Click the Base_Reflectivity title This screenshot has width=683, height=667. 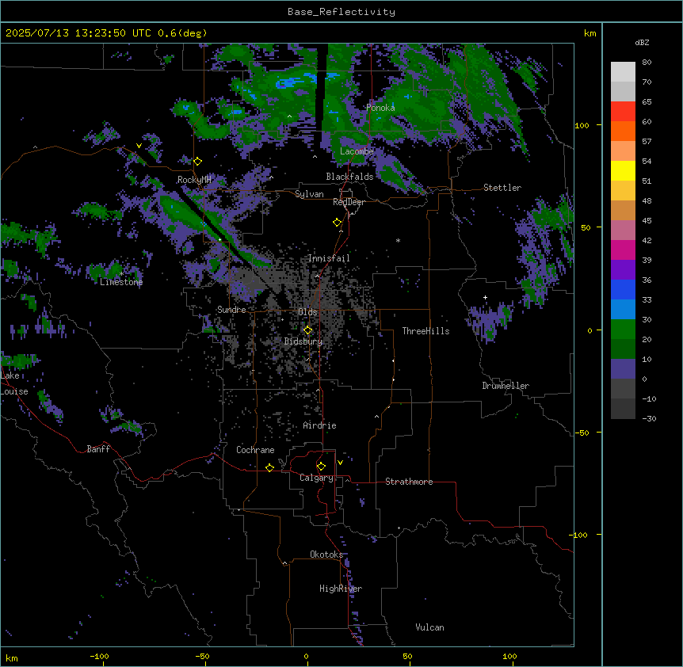pos(341,12)
